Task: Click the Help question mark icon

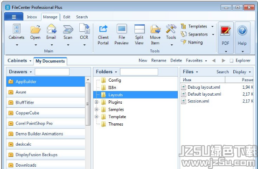Action: [x=242, y=30]
